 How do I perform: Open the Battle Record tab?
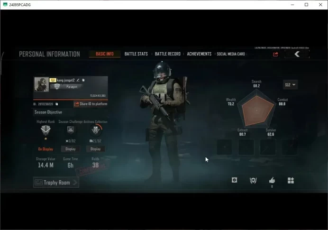coord(168,54)
